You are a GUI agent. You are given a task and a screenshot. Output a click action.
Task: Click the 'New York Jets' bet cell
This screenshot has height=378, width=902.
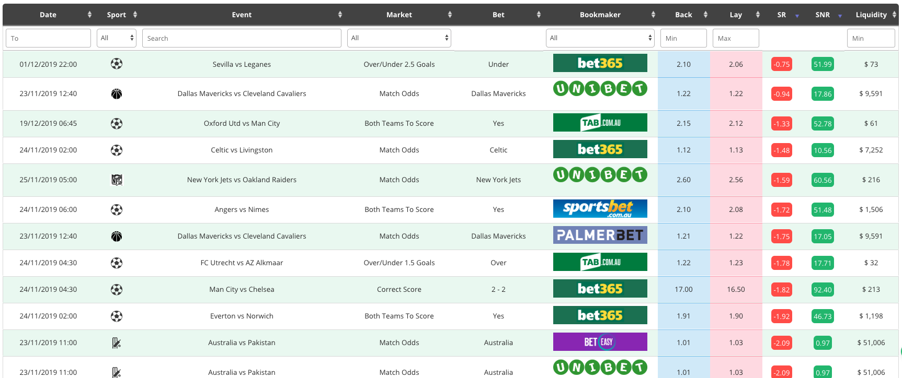pyautogui.click(x=498, y=180)
